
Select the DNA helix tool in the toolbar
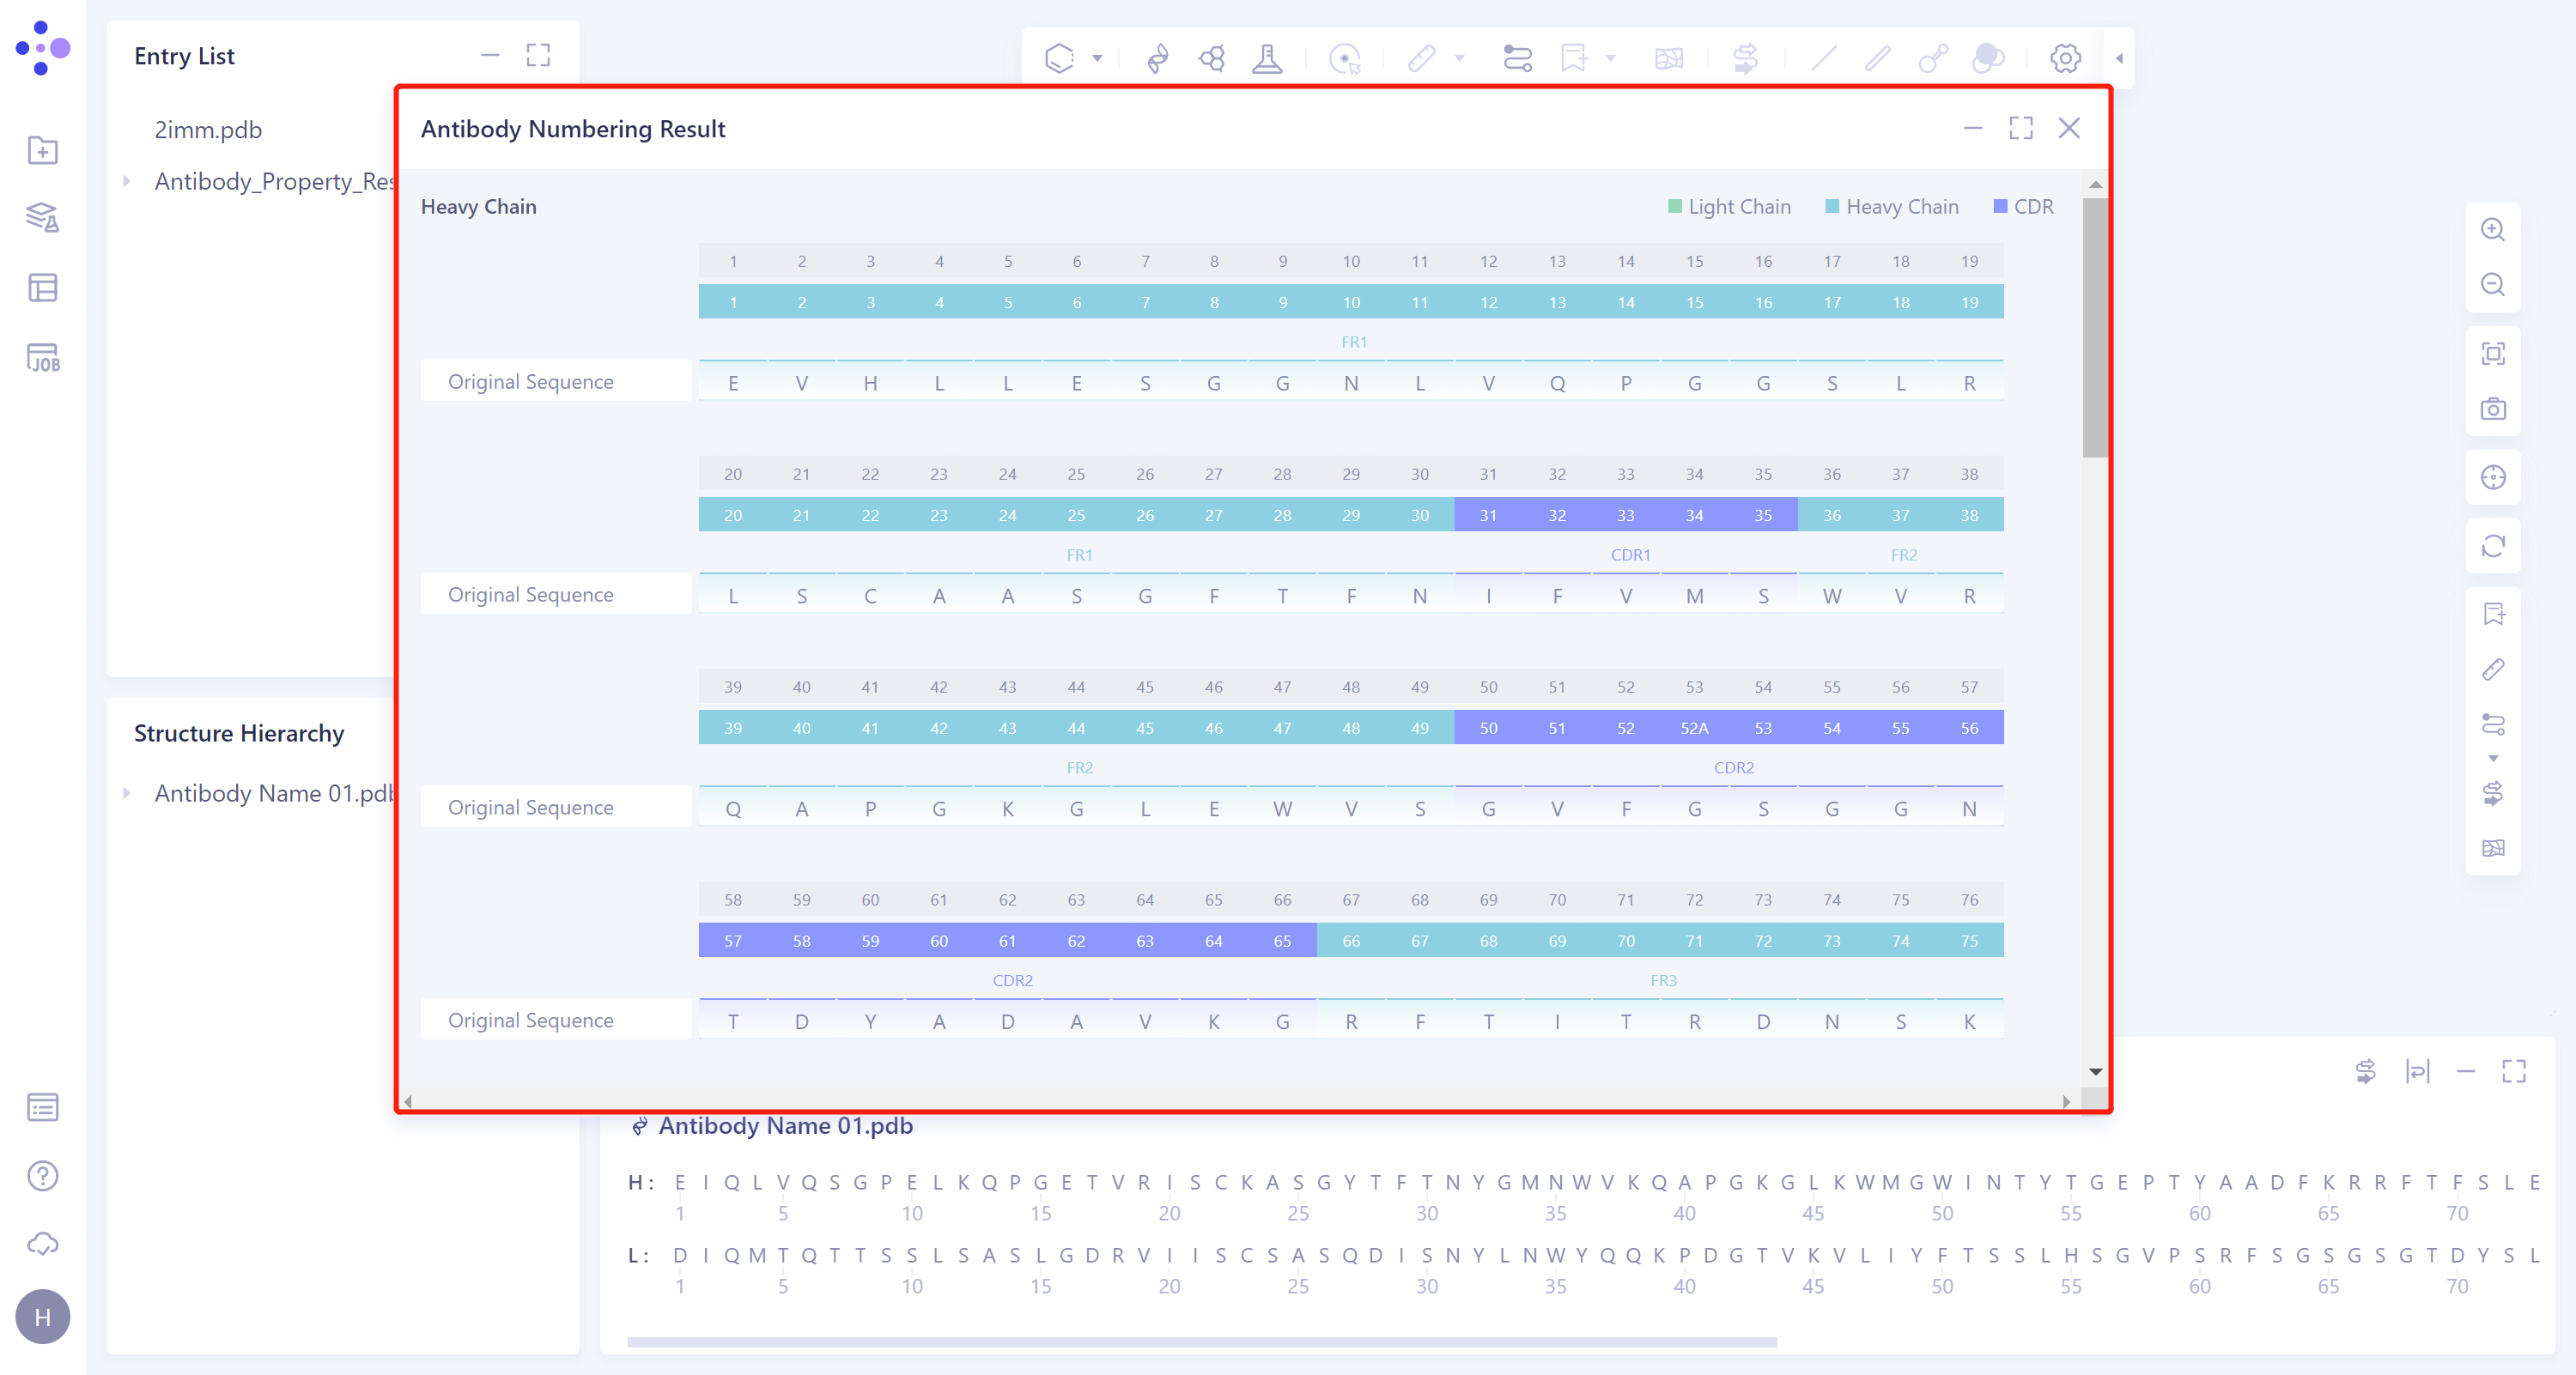pyautogui.click(x=1157, y=58)
